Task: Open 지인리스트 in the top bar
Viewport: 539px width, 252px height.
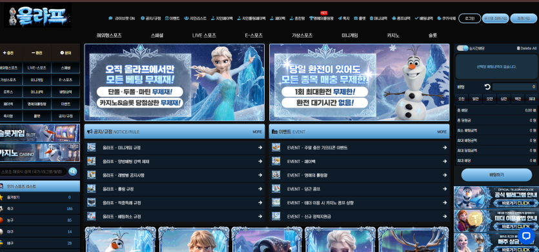Action: 195,19
